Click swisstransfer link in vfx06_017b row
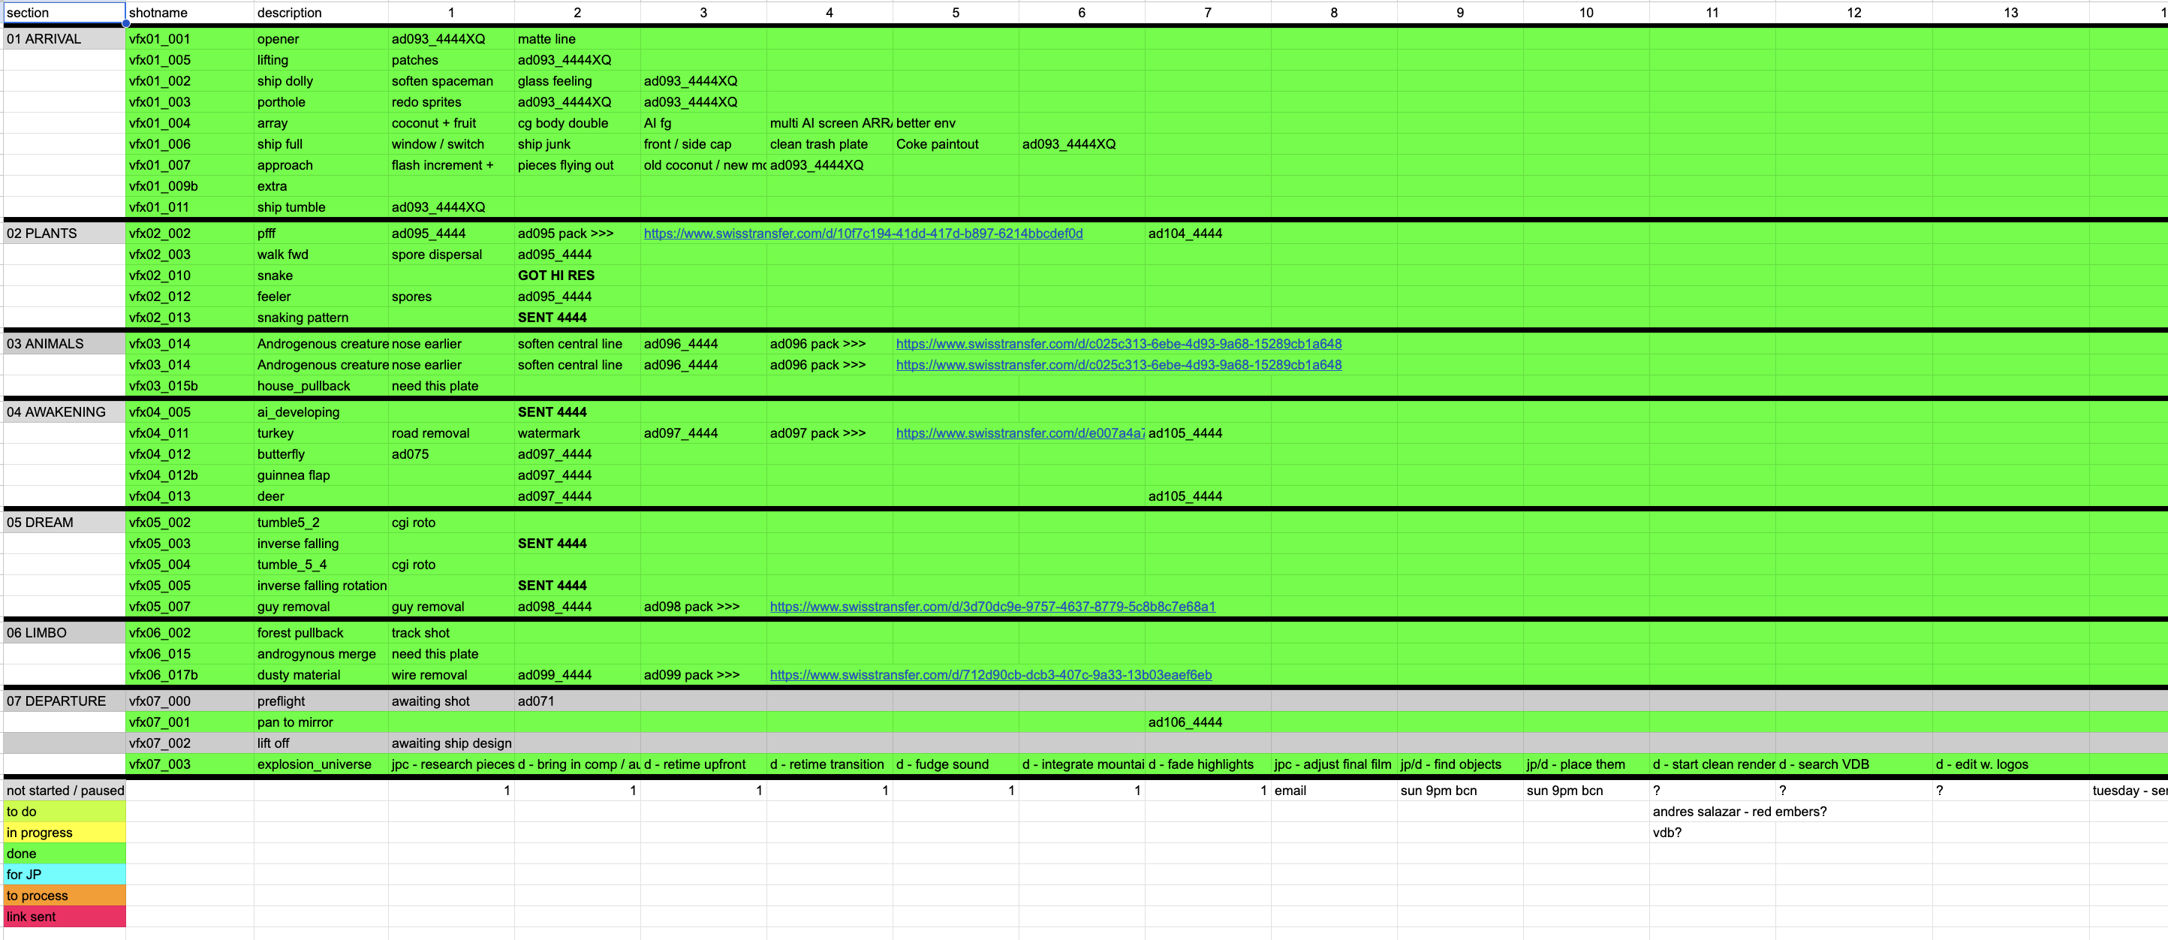Image resolution: width=2168 pixels, height=940 pixels. [x=989, y=674]
